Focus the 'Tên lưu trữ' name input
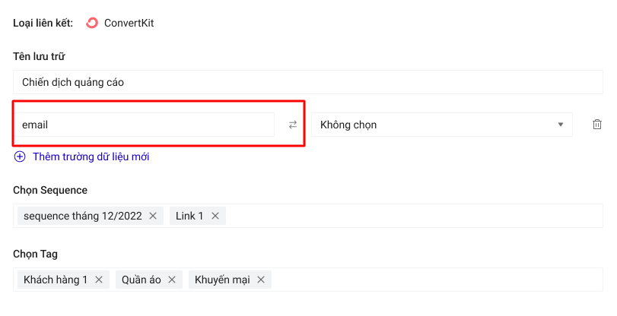 [304, 82]
